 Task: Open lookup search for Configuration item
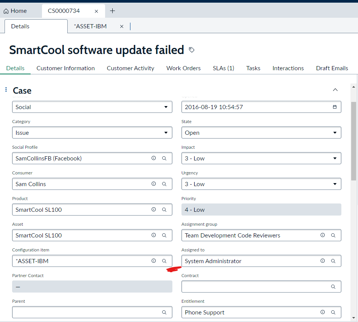coord(164,261)
